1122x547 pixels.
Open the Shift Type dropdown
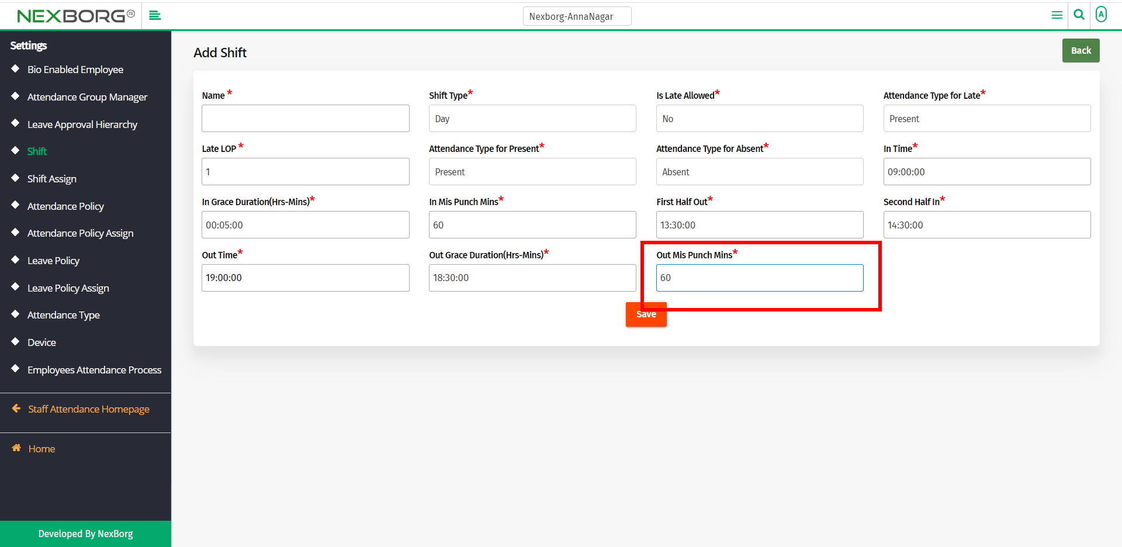point(532,119)
